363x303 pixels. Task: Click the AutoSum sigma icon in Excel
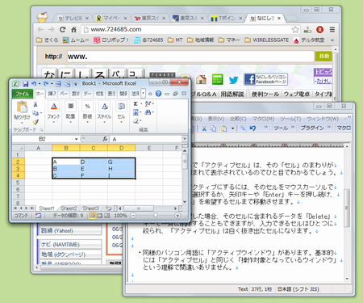coord(136,103)
